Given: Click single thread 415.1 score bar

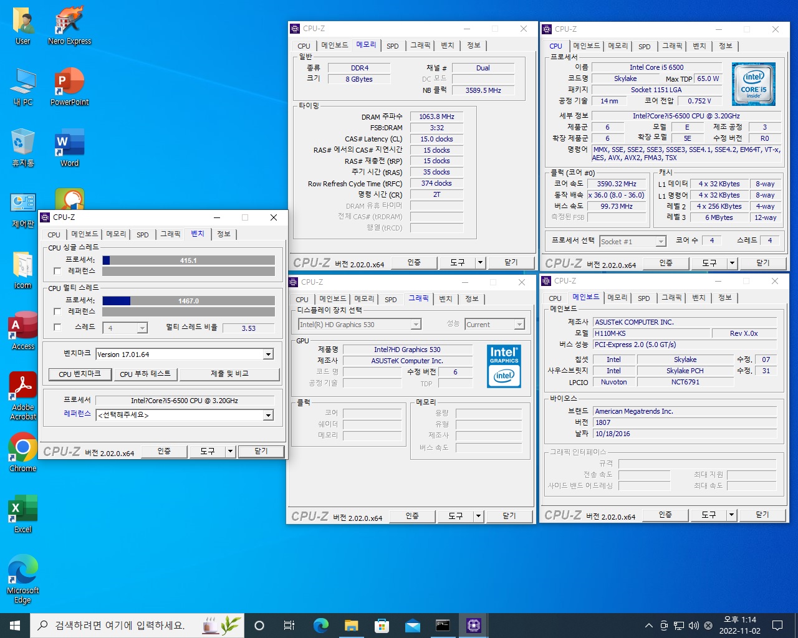Looking at the screenshot, I should 188,260.
